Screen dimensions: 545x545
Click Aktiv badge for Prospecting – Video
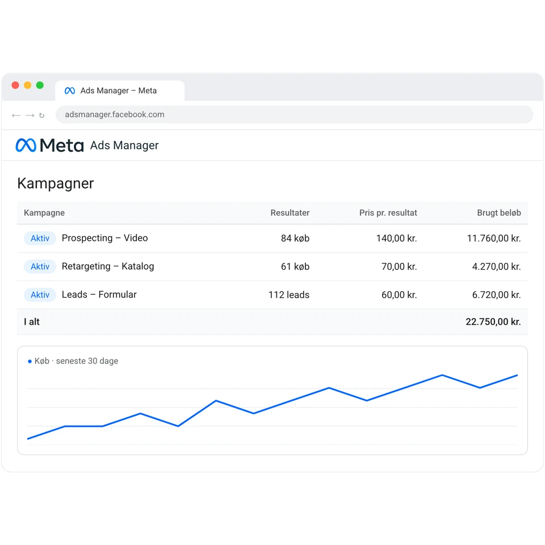coord(40,238)
